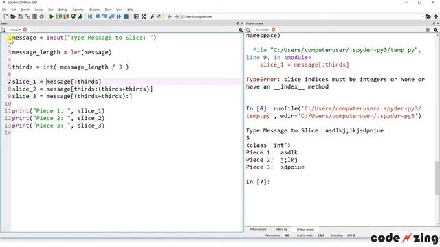
Task: Open the Projects menu
Action: (x=95, y=10)
